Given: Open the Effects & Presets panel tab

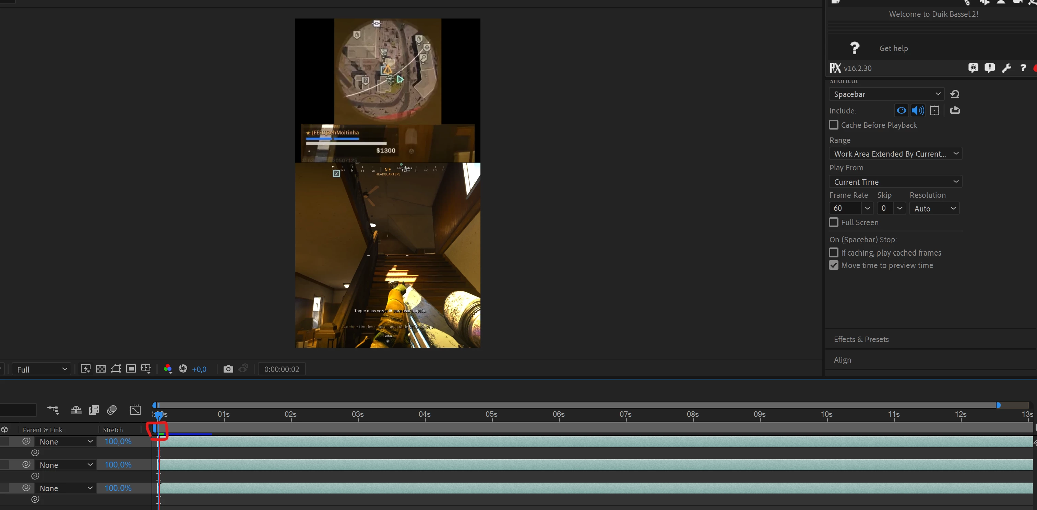Looking at the screenshot, I should (x=861, y=339).
